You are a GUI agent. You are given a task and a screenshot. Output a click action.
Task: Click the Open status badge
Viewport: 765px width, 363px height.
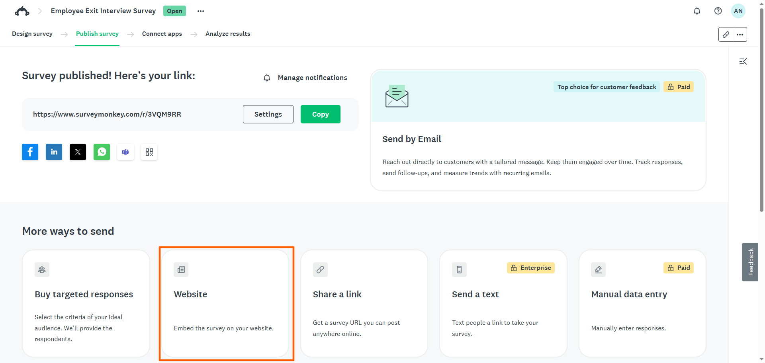[174, 11]
